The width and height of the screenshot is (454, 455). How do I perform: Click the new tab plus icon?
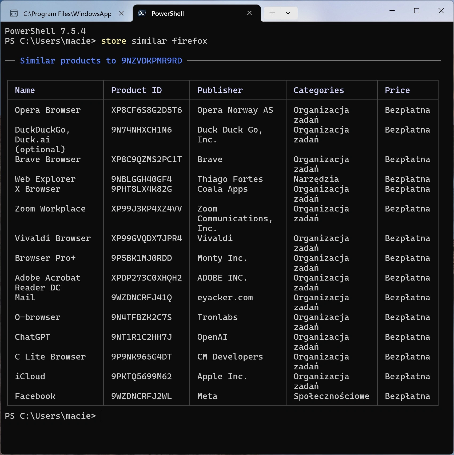click(272, 13)
